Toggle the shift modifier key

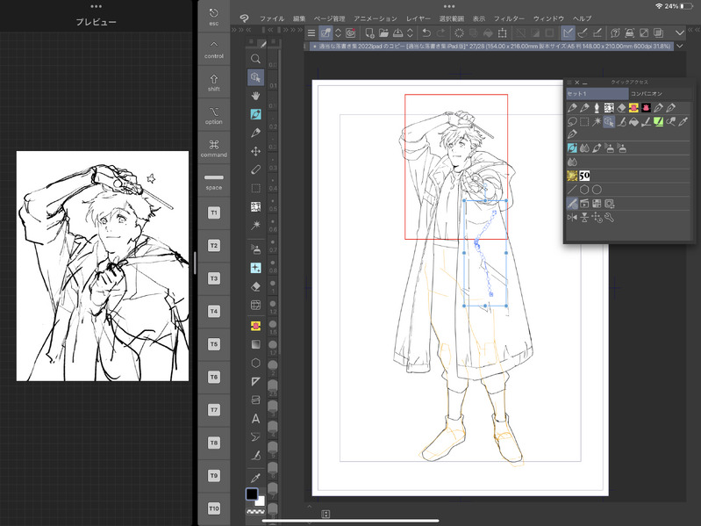214,82
